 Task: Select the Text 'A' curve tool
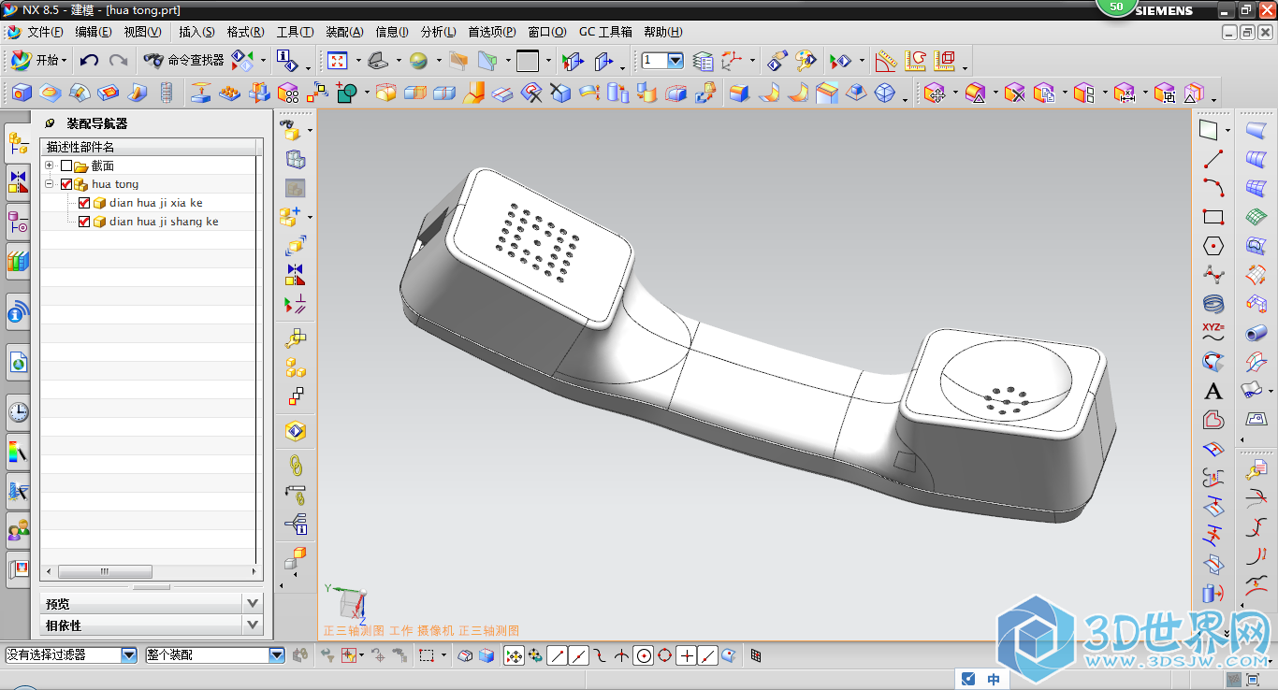[x=1213, y=392]
